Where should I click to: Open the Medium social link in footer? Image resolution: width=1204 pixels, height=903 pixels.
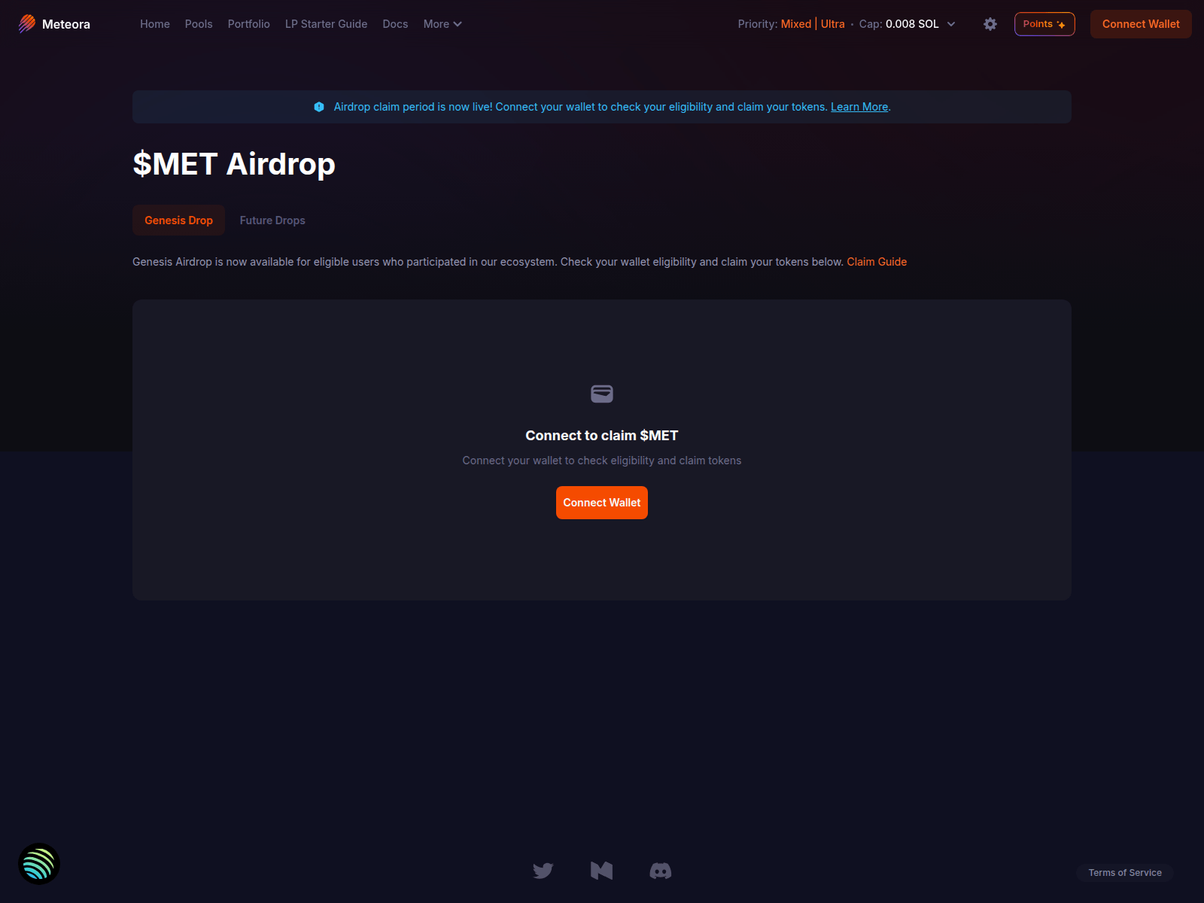tap(601, 871)
